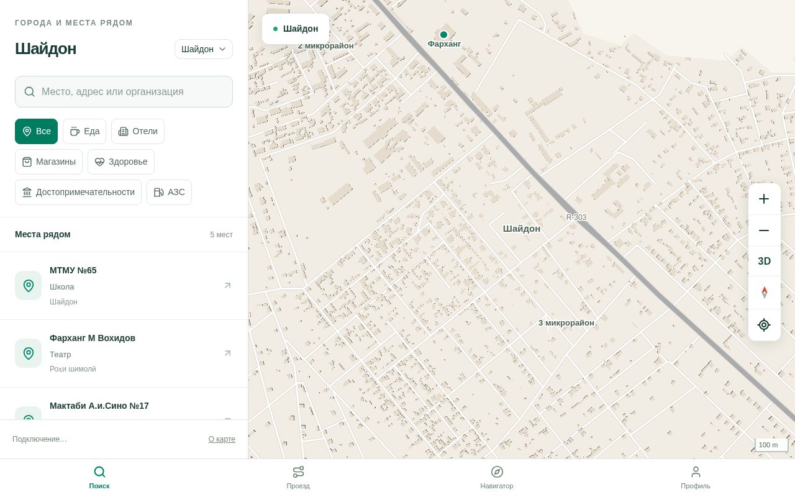795x497 pixels.
Task: Enable the Еда category filter
Action: (84, 131)
